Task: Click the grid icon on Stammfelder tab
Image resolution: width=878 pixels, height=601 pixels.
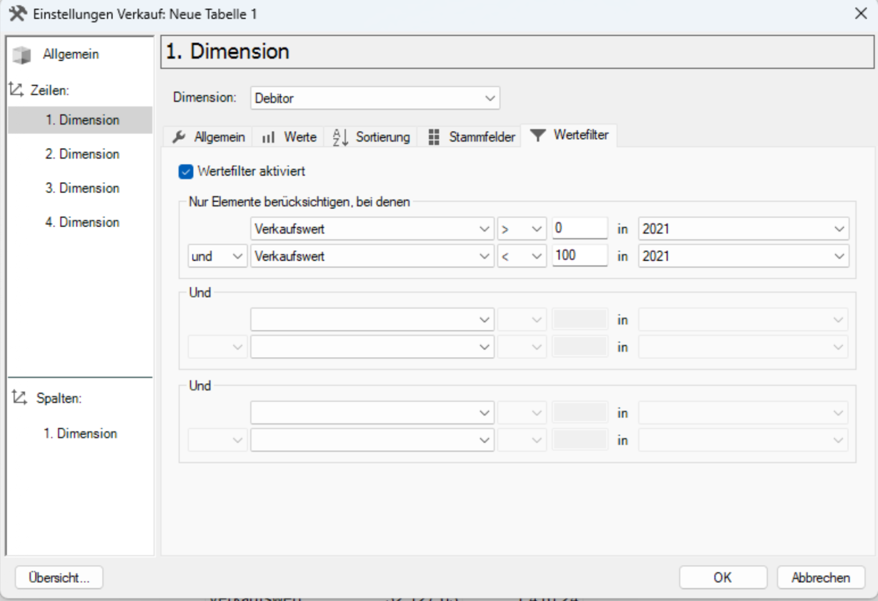Action: (x=434, y=137)
